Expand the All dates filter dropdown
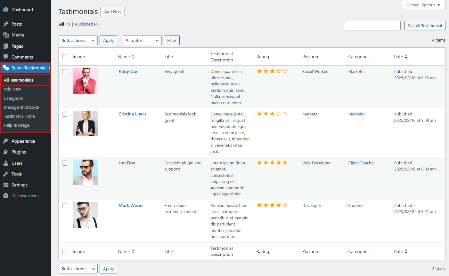 coord(142,40)
